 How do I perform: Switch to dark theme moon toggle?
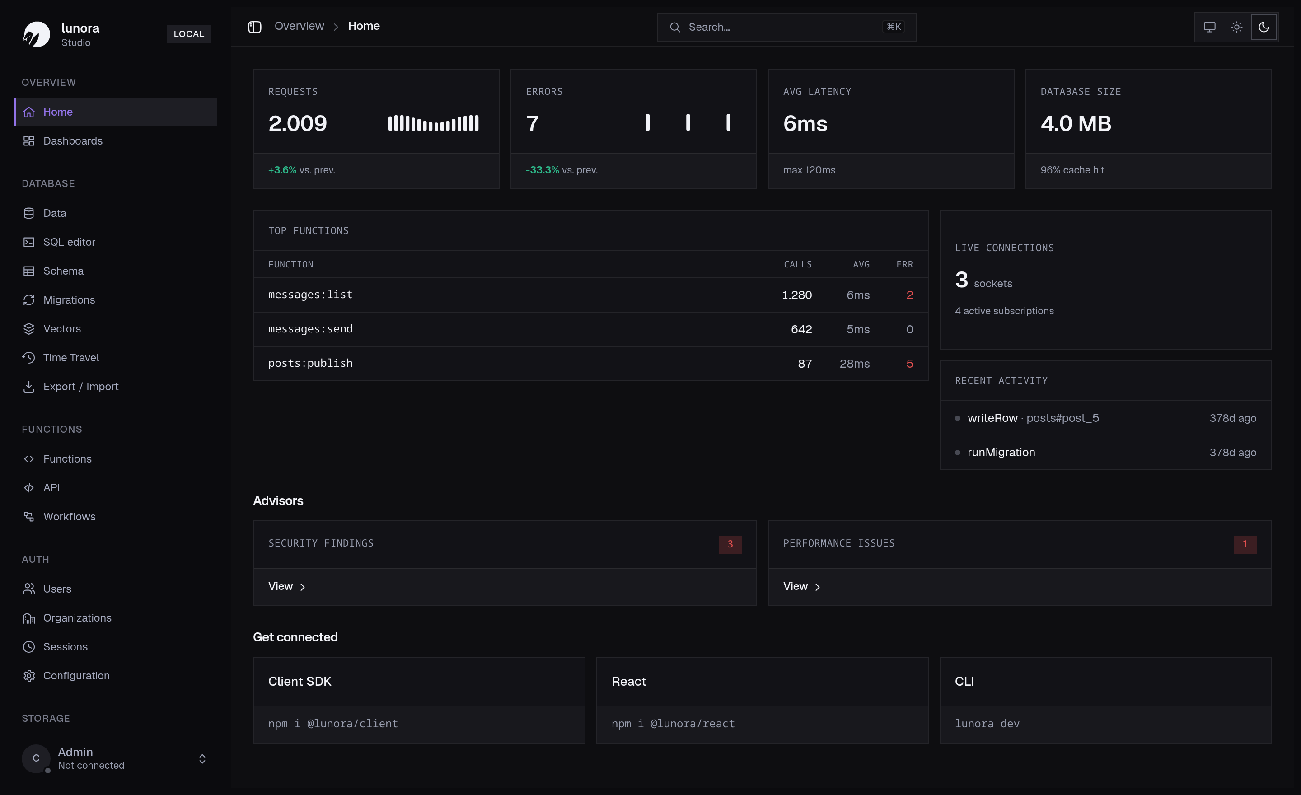[1264, 27]
